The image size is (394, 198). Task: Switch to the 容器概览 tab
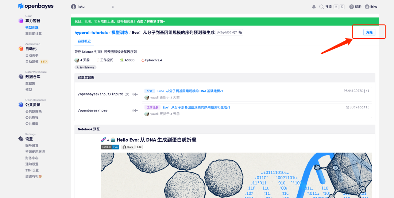click(x=84, y=41)
